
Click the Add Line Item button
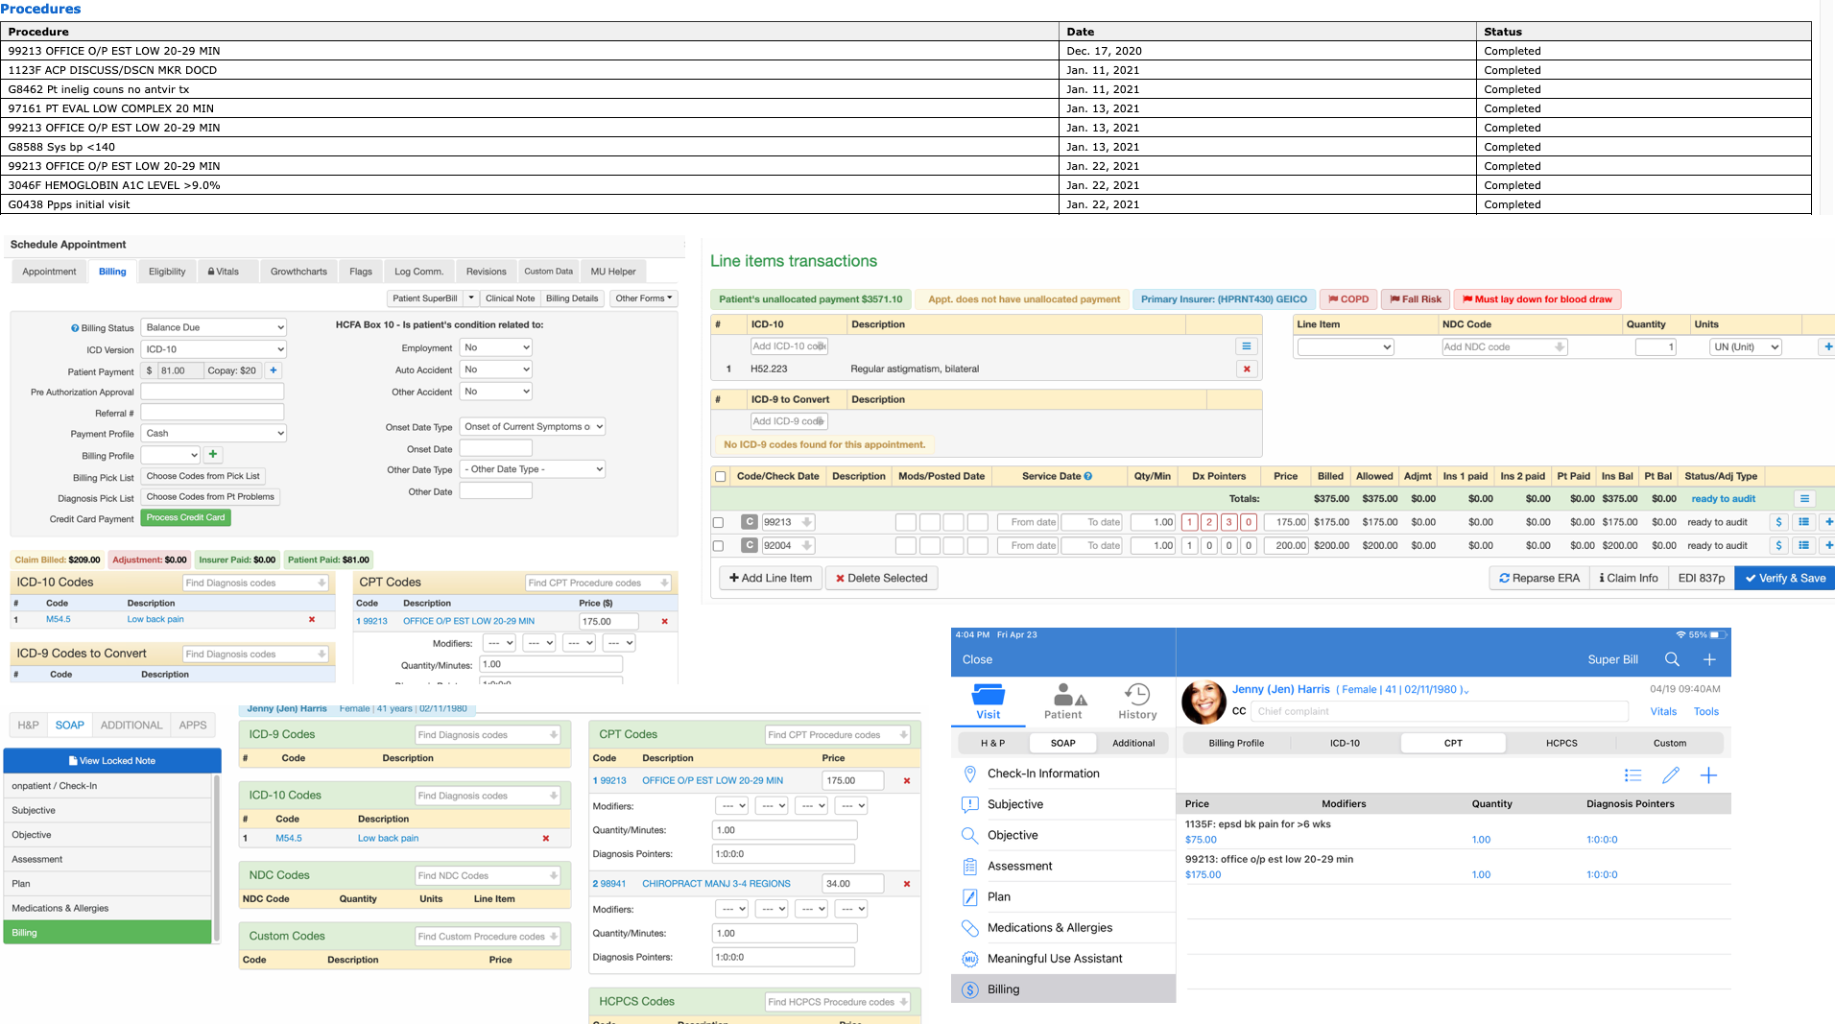tap(771, 578)
